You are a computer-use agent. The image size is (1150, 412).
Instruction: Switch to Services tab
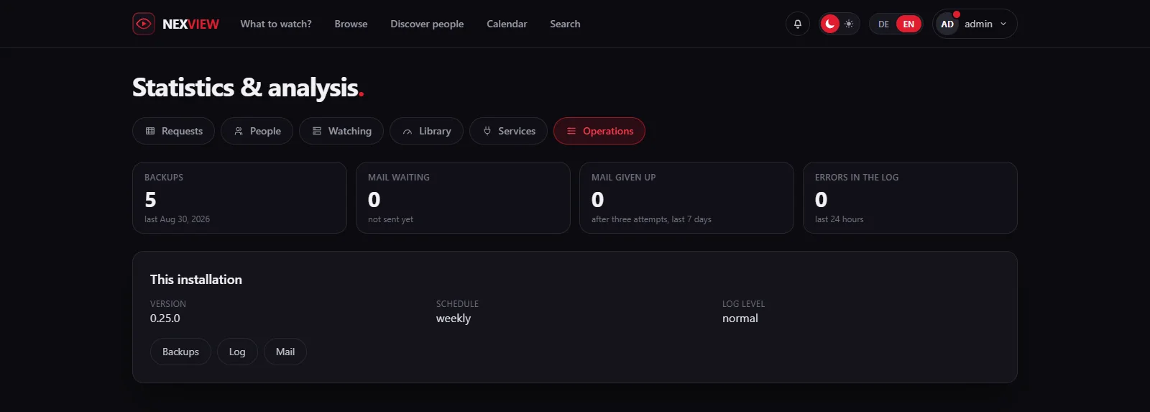coord(508,131)
